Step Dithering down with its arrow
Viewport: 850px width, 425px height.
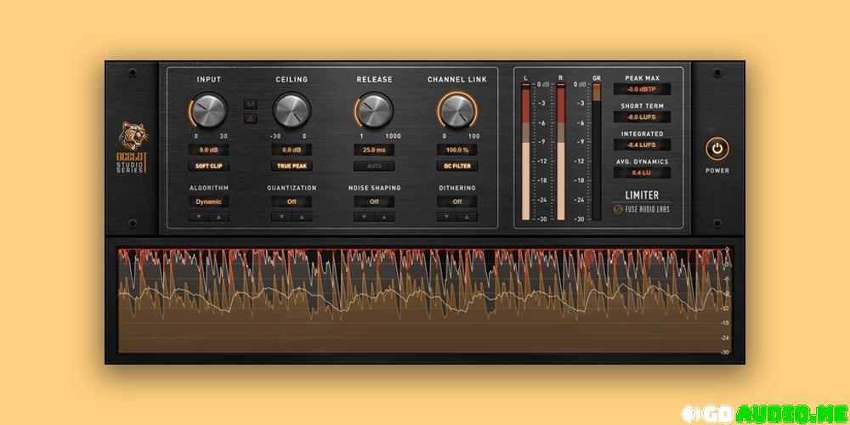point(447,217)
